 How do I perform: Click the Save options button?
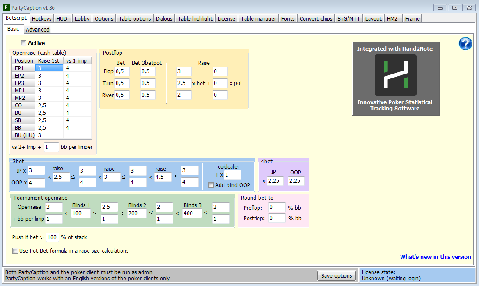(336, 275)
